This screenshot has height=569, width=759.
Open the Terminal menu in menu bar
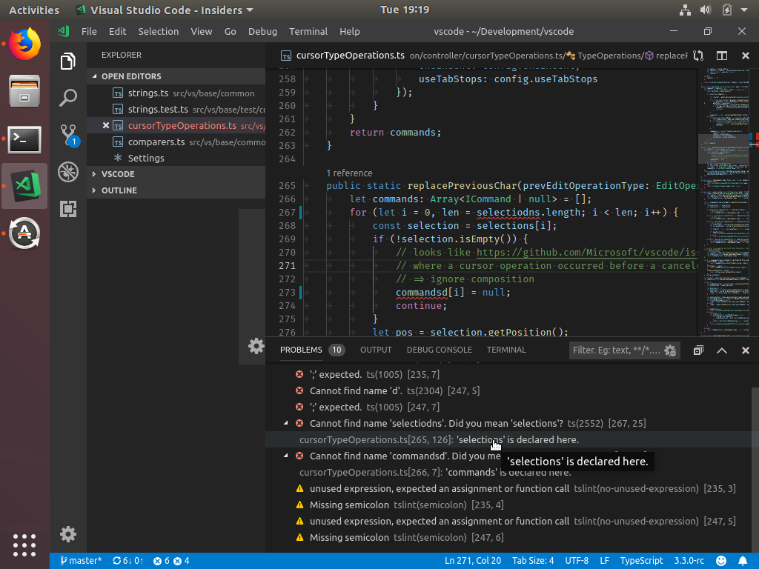pos(308,31)
